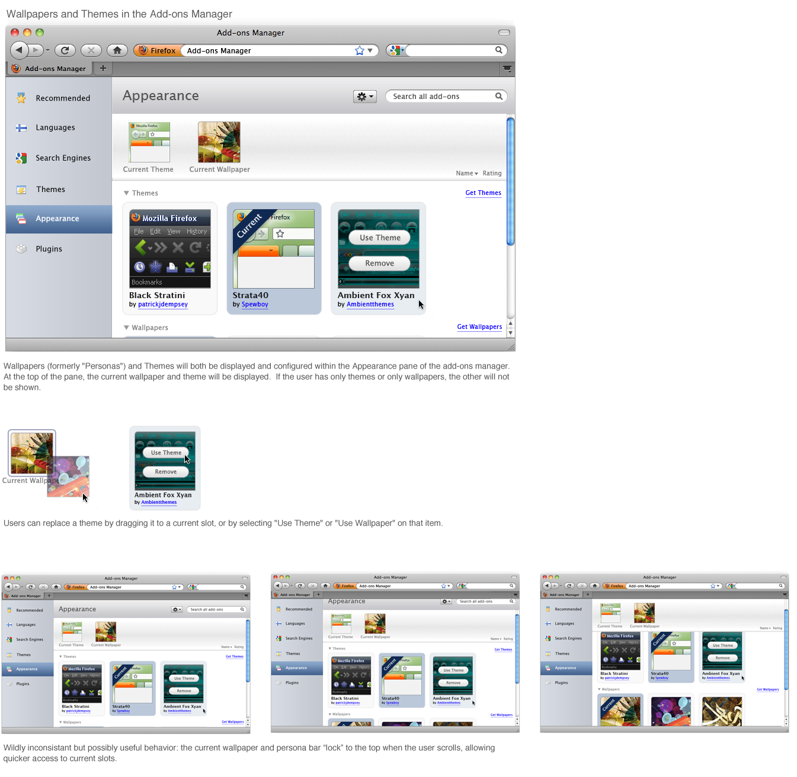Open the back/forward history dropdown arrow in the large top window
The width and height of the screenshot is (797, 777).
coord(48,50)
